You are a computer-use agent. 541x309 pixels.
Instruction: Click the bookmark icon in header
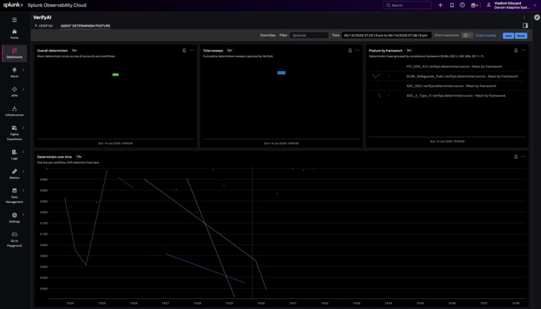click(x=452, y=5)
